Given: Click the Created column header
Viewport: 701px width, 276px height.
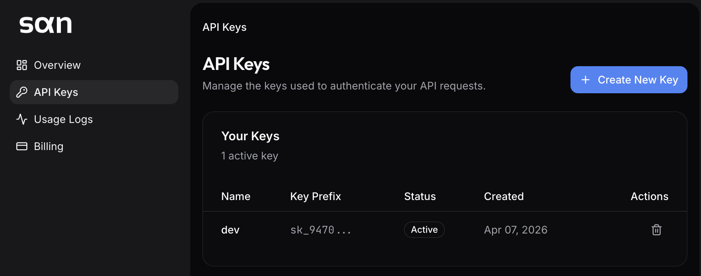Looking at the screenshot, I should pyautogui.click(x=504, y=196).
